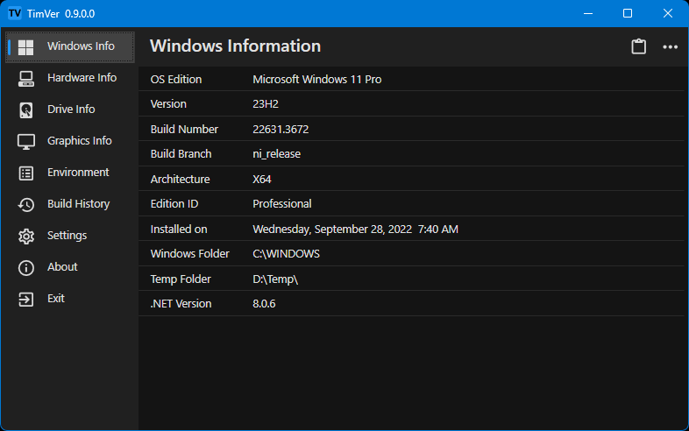Click the OS Edition row value

(316, 80)
